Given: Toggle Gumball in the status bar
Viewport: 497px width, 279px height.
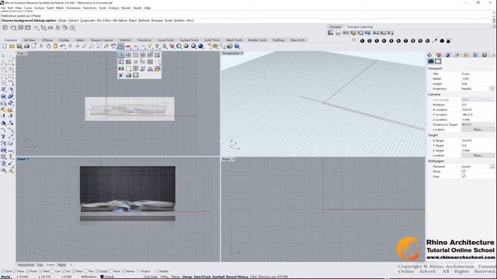Looking at the screenshot, I should 218,277.
